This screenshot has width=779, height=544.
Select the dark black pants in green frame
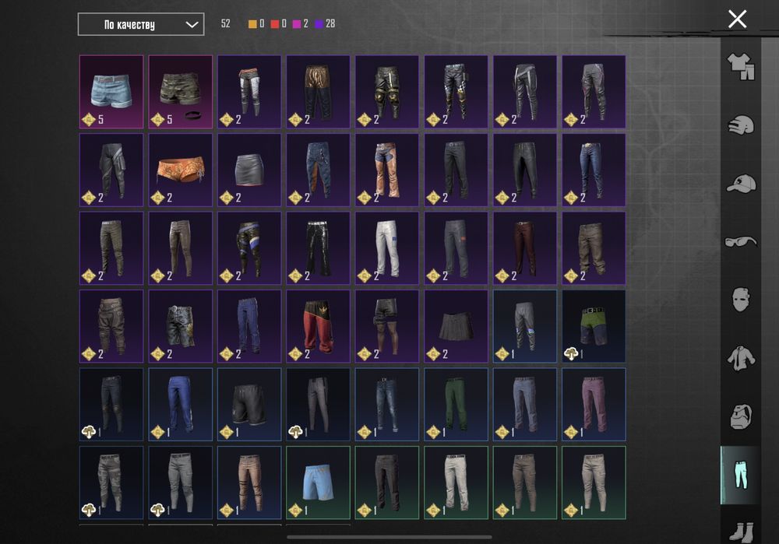tap(387, 483)
